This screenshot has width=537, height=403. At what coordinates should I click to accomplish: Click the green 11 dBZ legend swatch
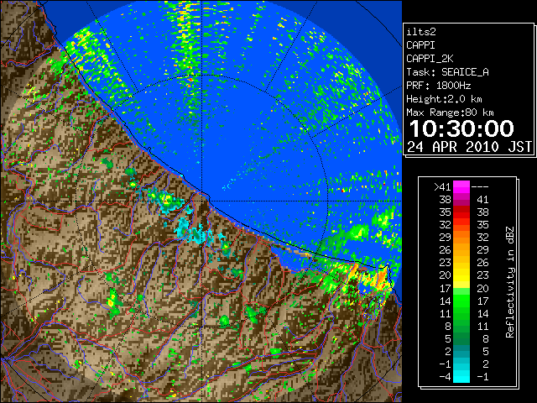pos(461,313)
